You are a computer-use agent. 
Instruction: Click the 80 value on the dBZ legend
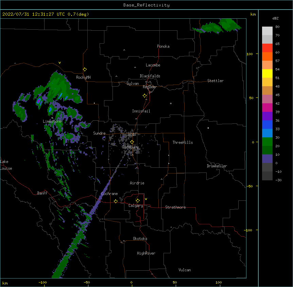point(277,27)
